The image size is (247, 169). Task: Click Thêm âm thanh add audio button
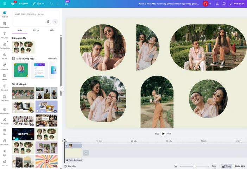(74, 160)
